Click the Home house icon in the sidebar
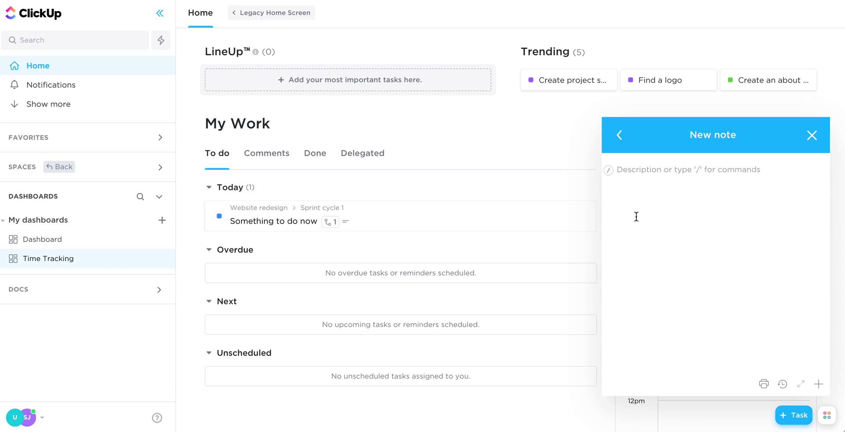This screenshot has height=432, width=845. pos(15,66)
